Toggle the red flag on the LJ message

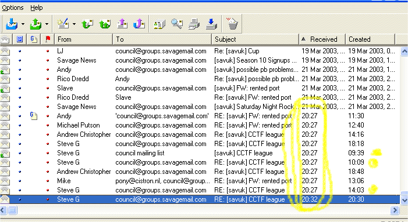click(x=48, y=51)
